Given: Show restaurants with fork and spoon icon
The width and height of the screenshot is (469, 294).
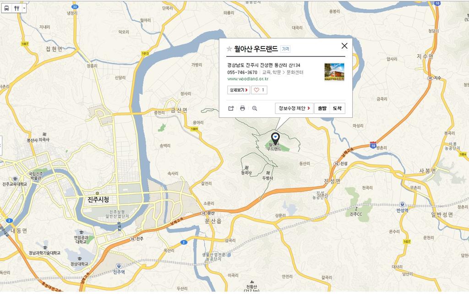Looking at the screenshot, I should pyautogui.click(x=17, y=8).
